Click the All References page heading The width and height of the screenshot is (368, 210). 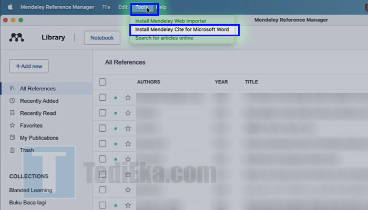tap(125, 62)
